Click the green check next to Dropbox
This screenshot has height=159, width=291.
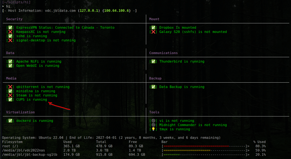[x=153, y=28]
